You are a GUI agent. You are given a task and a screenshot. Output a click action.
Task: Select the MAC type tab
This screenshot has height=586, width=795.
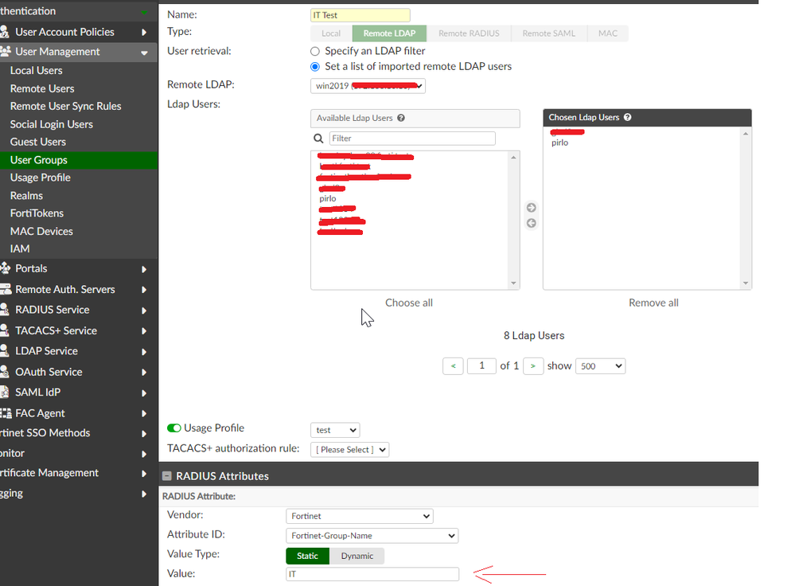[608, 33]
